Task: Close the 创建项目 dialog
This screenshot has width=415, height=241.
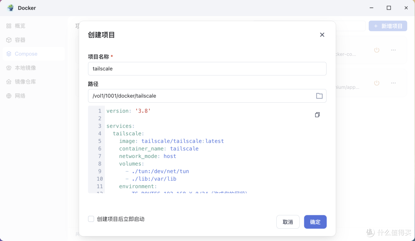Action: pos(322,35)
